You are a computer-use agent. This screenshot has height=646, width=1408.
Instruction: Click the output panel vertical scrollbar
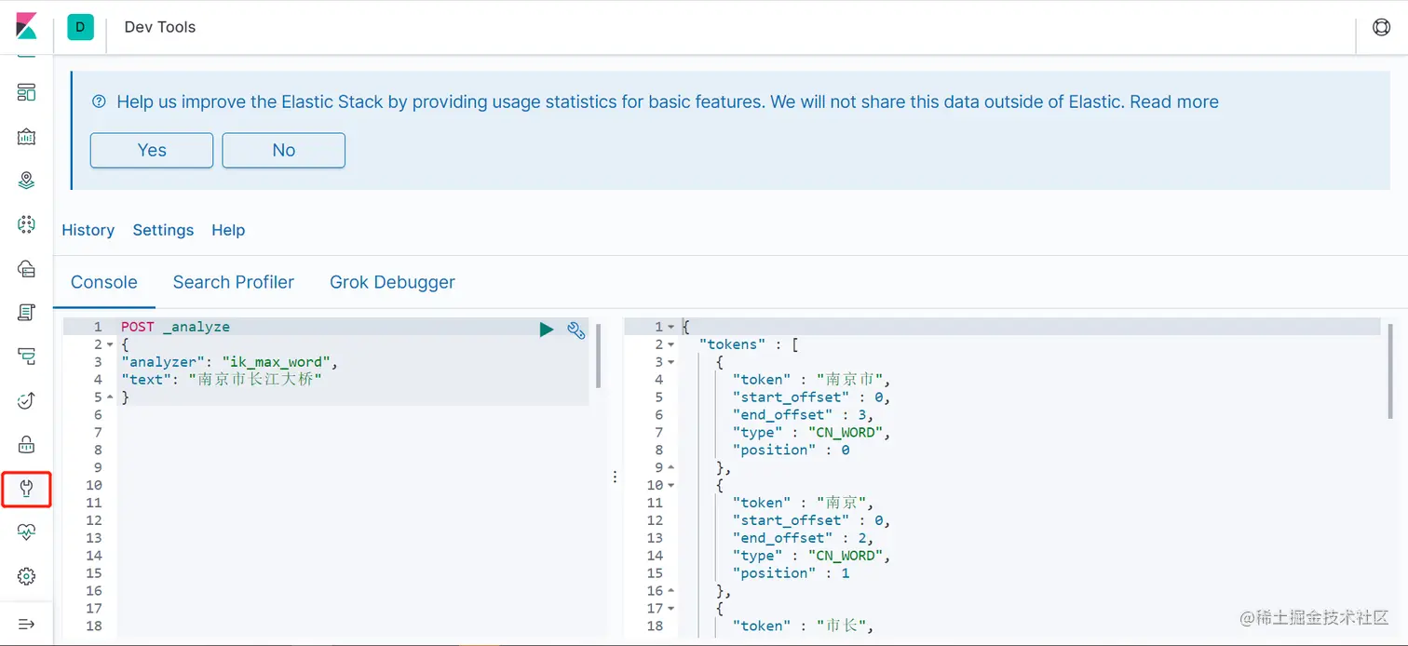(x=1389, y=372)
